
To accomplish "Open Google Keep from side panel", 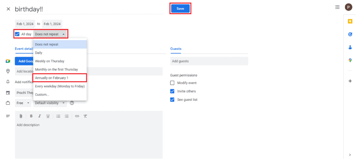I will point(350,21).
